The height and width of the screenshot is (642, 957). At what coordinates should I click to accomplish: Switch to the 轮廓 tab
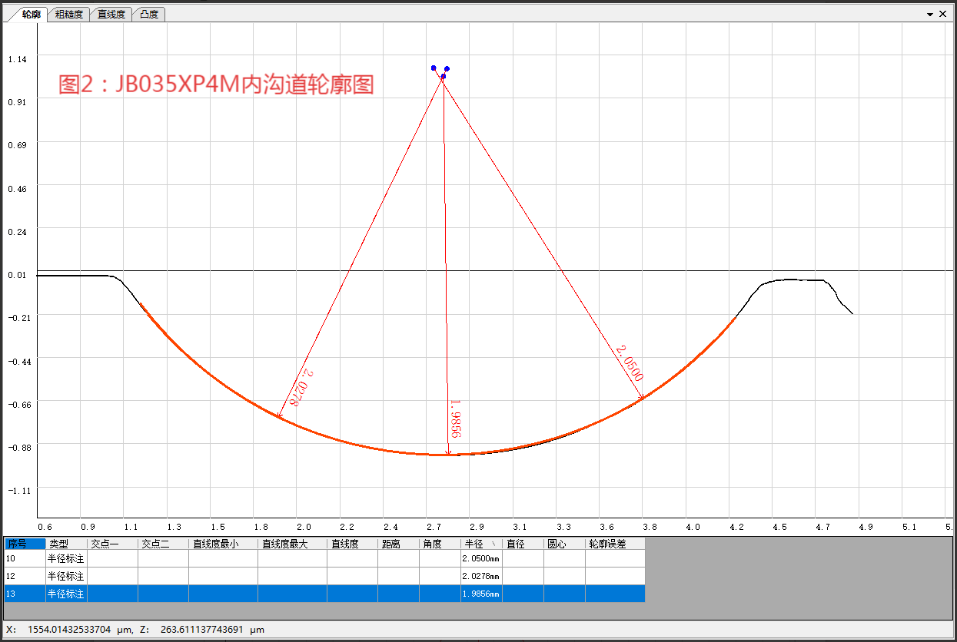click(x=31, y=14)
